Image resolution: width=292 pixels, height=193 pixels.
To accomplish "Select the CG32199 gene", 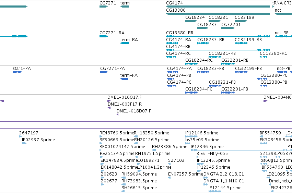I will 241,21.
